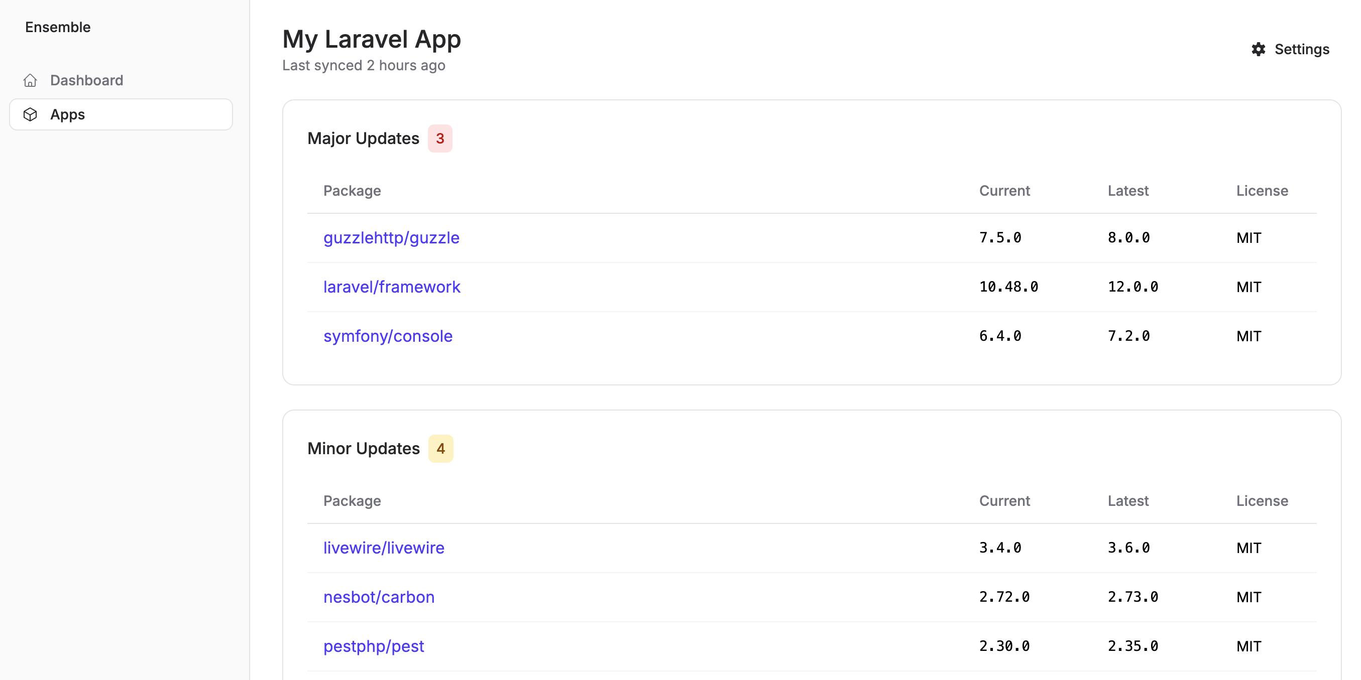Click the Last synced 2 hours ago text
The image size is (1361, 680).
(364, 65)
